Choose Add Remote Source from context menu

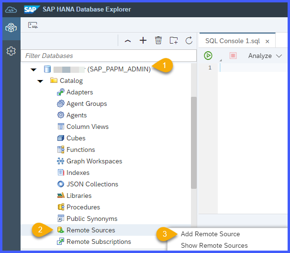pyautogui.click(x=210, y=234)
